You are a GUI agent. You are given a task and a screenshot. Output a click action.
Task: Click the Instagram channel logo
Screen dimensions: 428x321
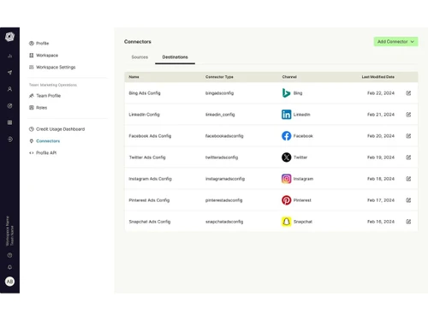[x=286, y=179]
